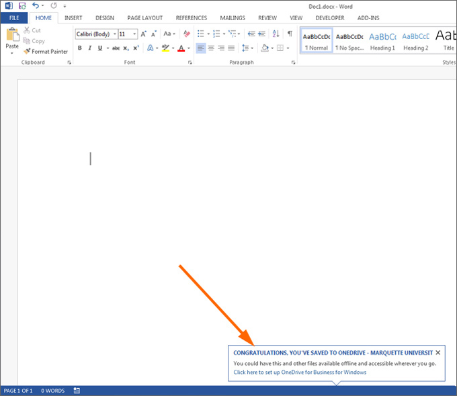The image size is (457, 396).
Task: Open the PAGE LAYOUT tab
Action: tap(147, 18)
